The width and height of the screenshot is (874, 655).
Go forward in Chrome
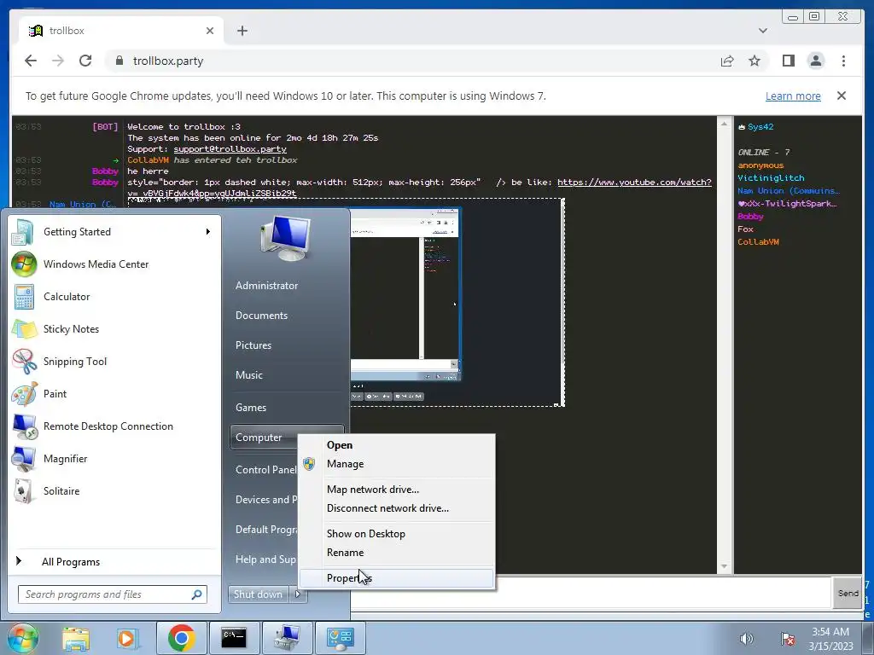coord(58,61)
